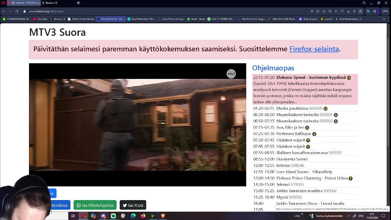Share with the Jaa WhatsAppissa button
The height and width of the screenshot is (220, 391).
[x=95, y=205]
